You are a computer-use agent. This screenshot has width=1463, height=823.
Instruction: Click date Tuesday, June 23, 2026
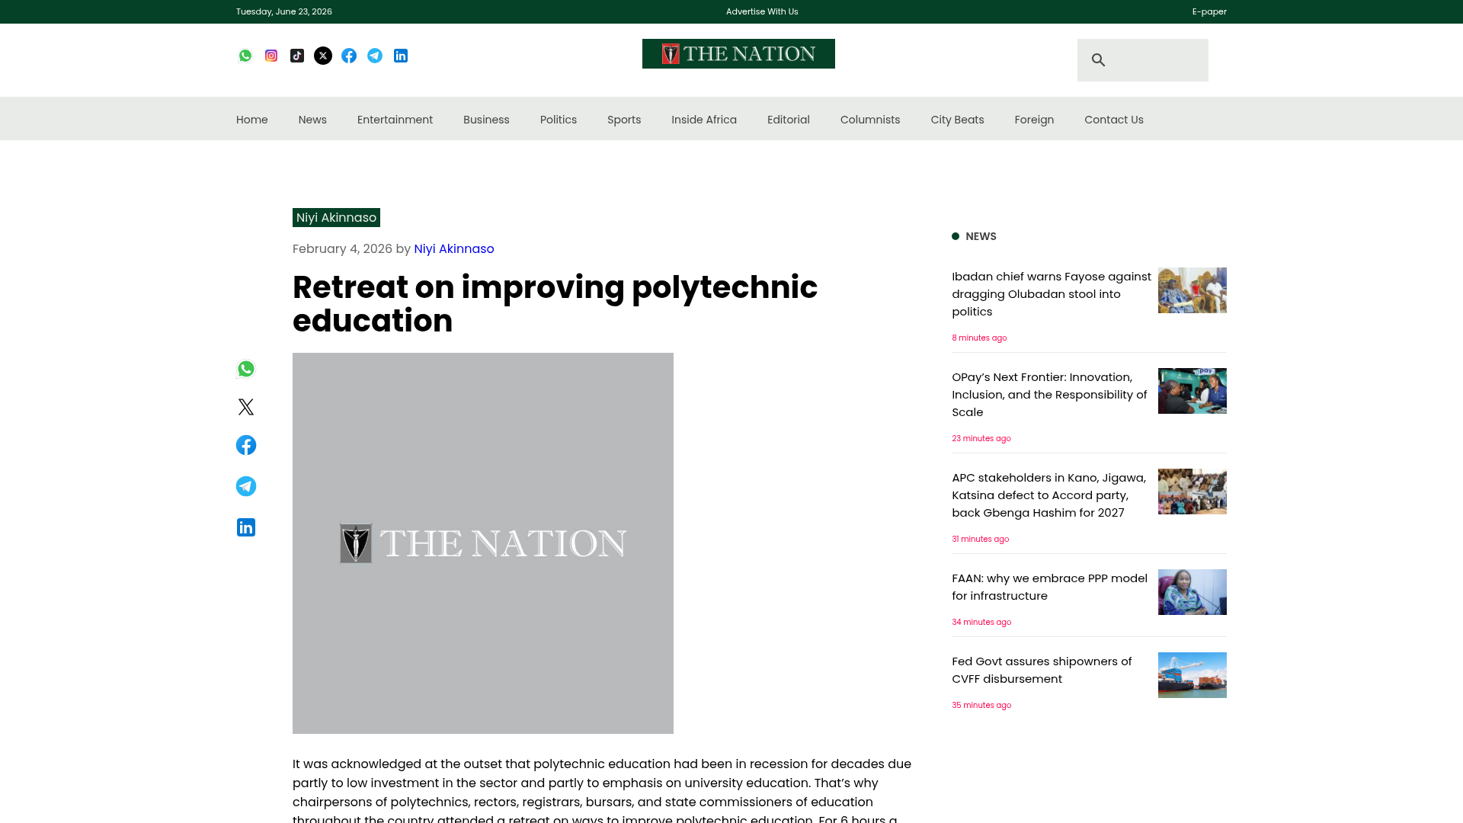tap(284, 11)
